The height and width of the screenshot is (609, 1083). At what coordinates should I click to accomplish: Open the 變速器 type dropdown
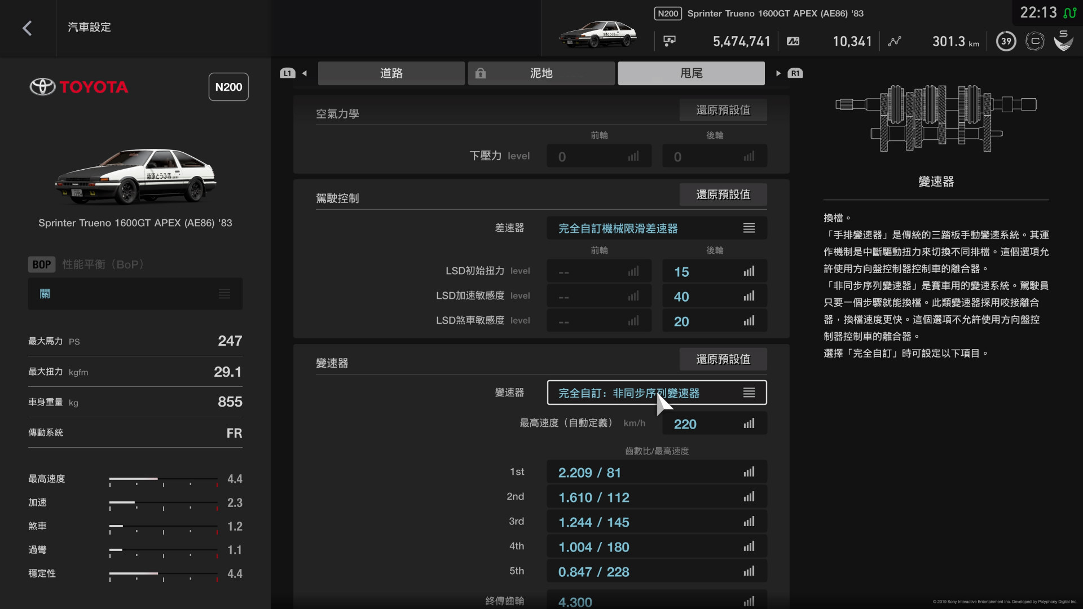coord(657,392)
